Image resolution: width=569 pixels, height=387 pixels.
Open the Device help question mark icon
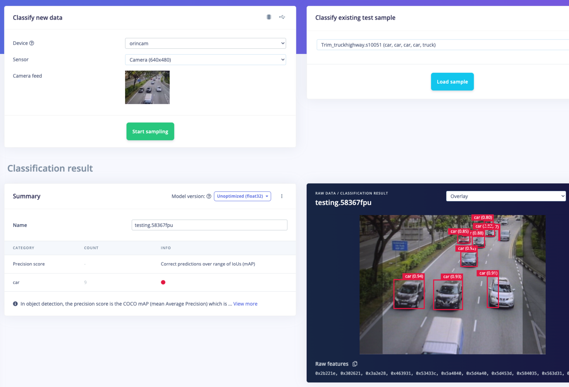[32, 43]
